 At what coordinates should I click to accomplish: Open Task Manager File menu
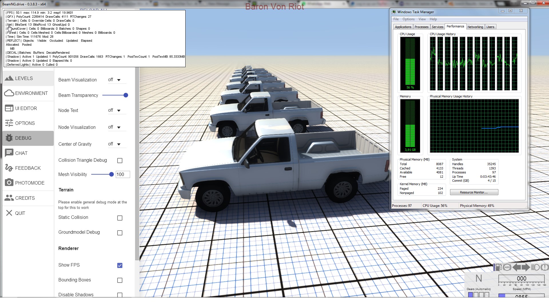pyautogui.click(x=396, y=19)
